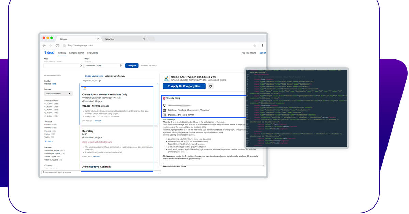Click Post your resume link

click(x=249, y=53)
